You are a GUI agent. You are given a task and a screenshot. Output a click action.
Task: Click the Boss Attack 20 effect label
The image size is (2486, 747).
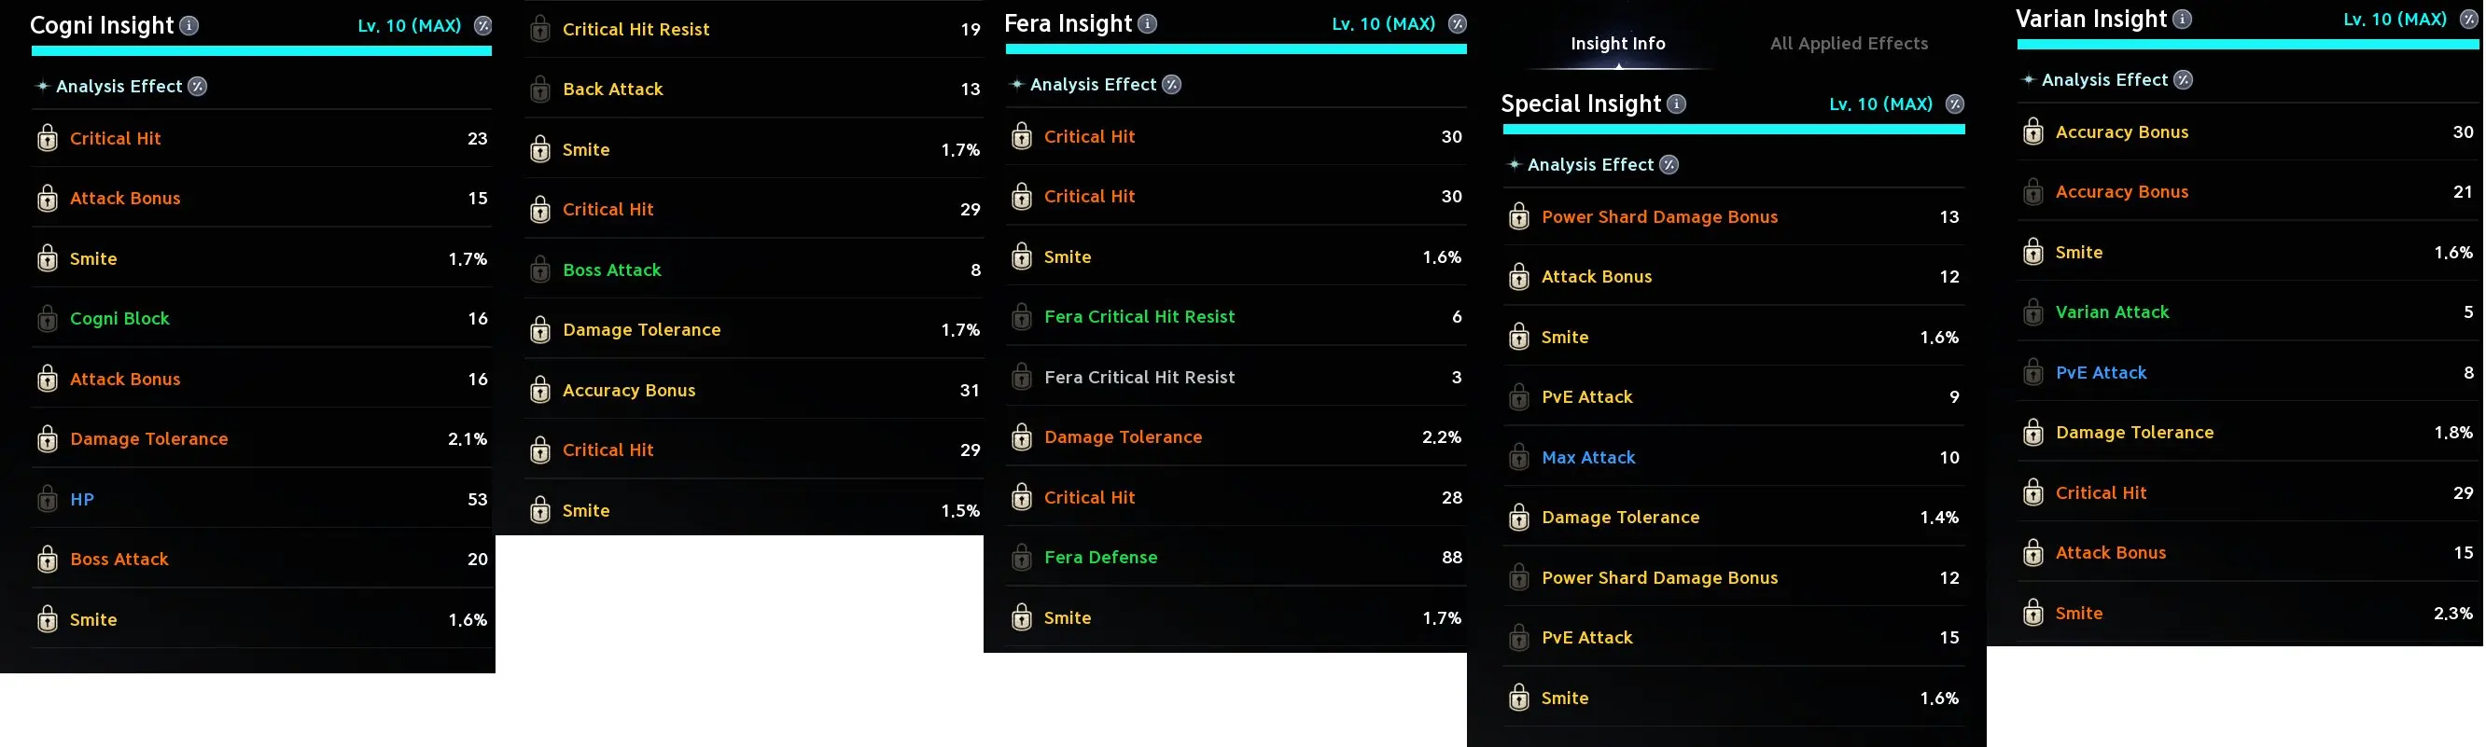click(119, 560)
